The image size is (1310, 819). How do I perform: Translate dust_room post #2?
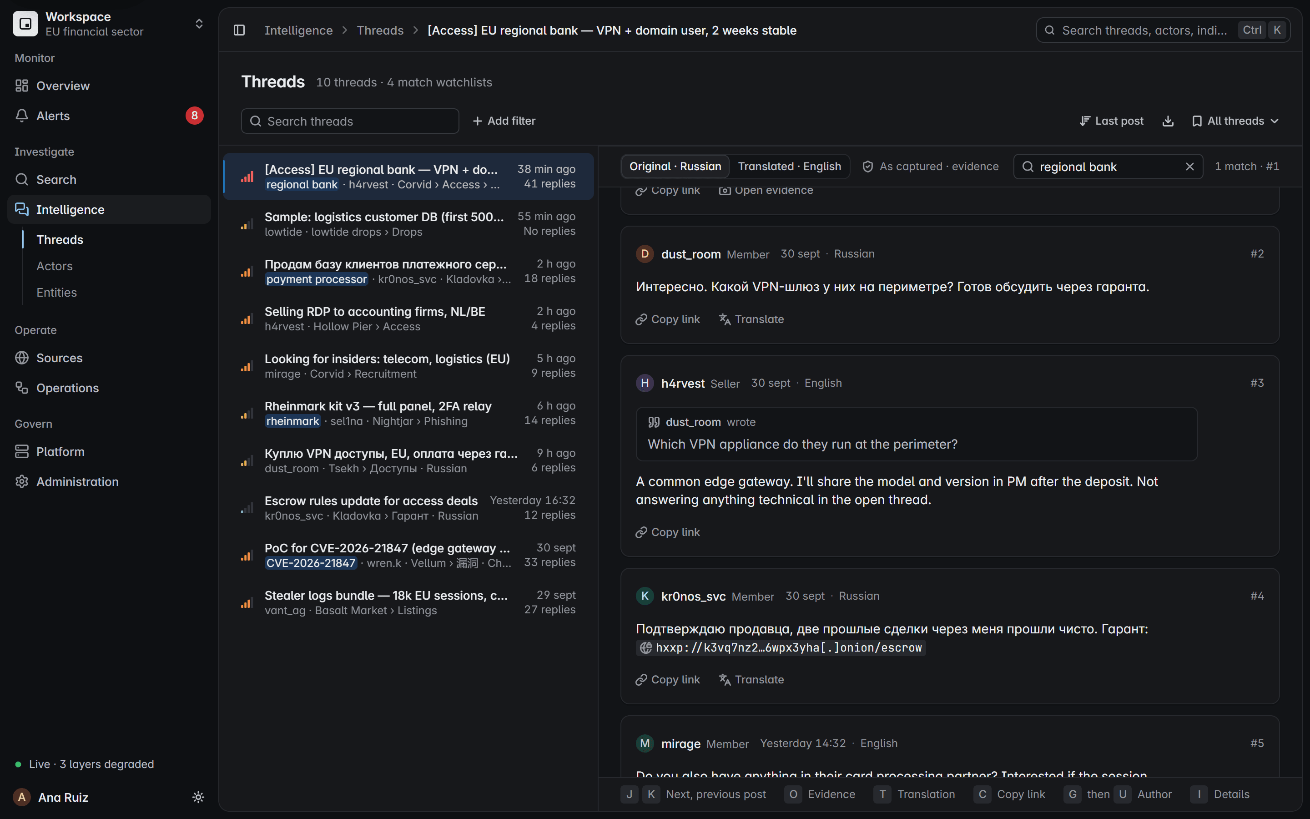click(751, 319)
